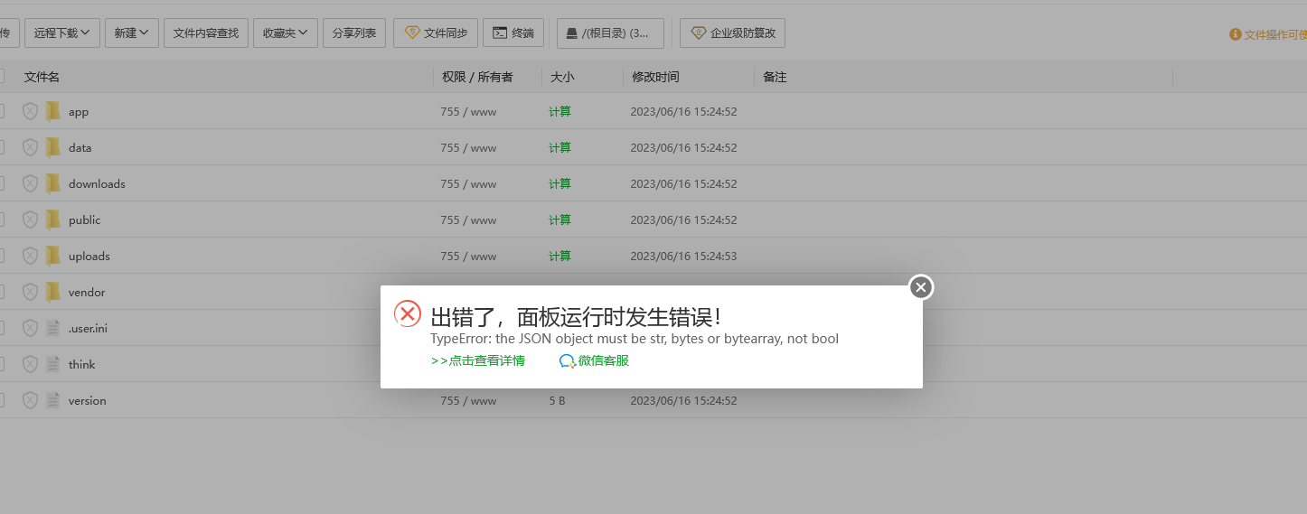This screenshot has width=1307, height=514.
Task: Open 分享列表
Action: pyautogui.click(x=354, y=33)
